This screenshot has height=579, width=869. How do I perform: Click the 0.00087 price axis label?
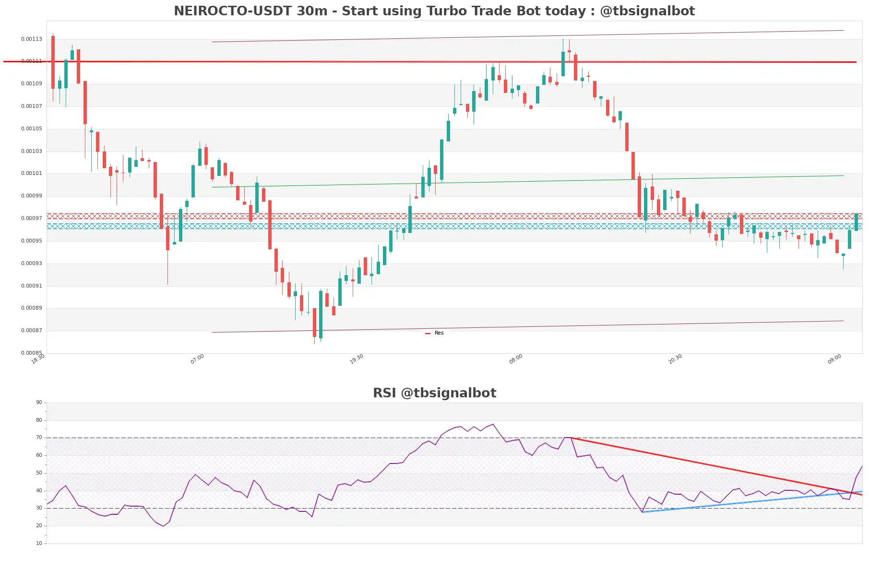(31, 331)
